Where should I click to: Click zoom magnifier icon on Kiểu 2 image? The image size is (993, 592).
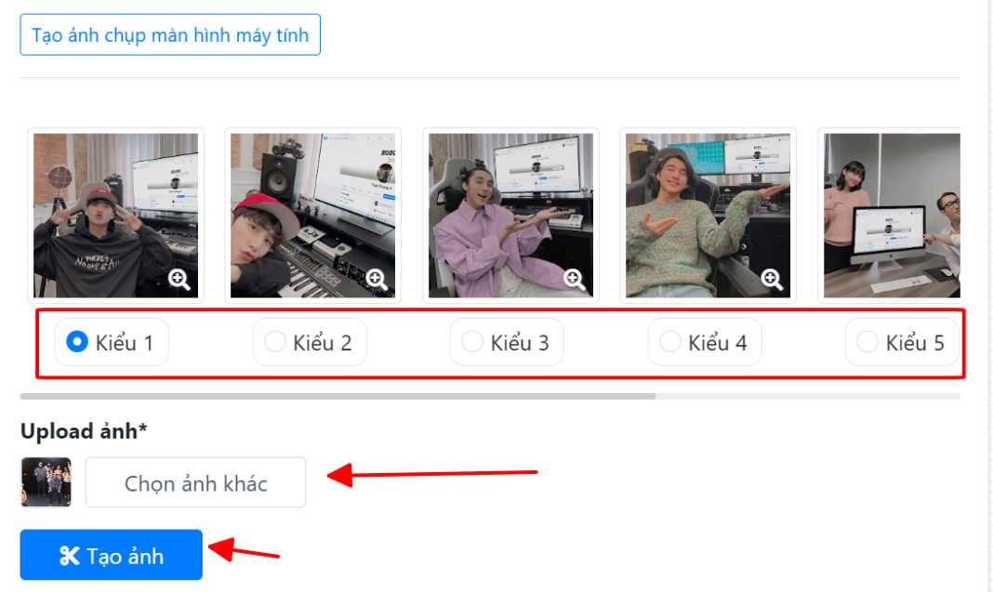[x=377, y=279]
